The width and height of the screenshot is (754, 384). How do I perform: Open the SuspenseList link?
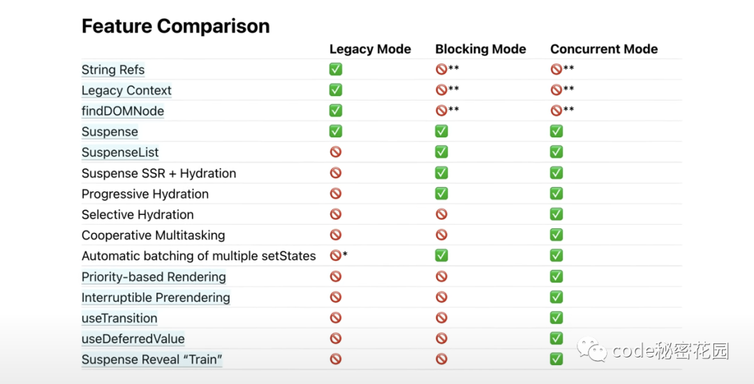pyautogui.click(x=120, y=152)
